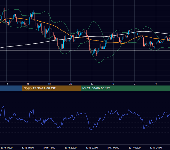
Task: Click the hour label 14 on price chart axis
Action: coord(6,84)
